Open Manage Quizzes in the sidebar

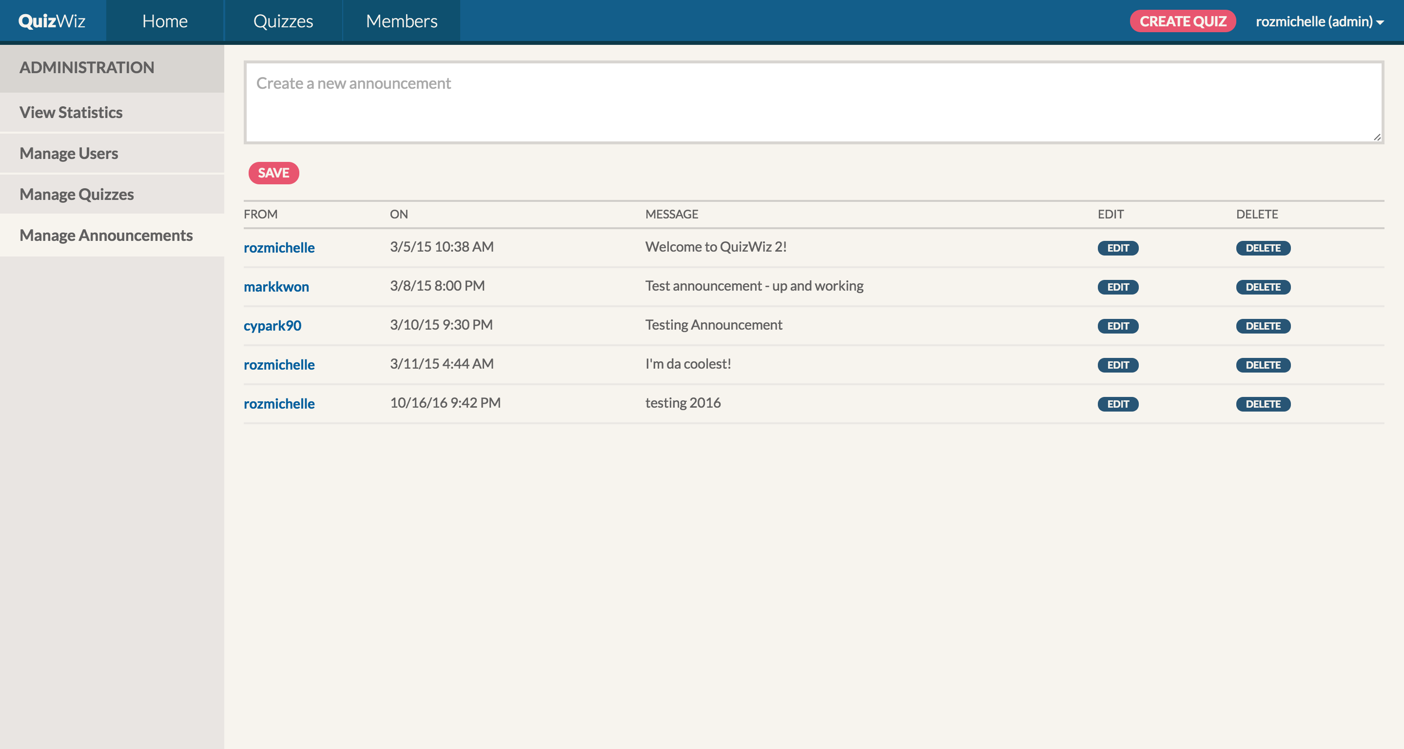tap(77, 194)
